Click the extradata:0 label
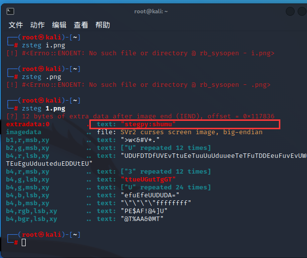 point(28,124)
